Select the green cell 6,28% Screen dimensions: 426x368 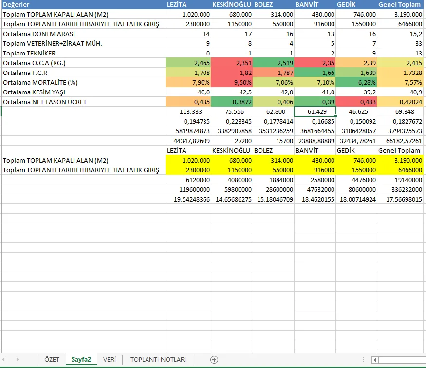356,83
